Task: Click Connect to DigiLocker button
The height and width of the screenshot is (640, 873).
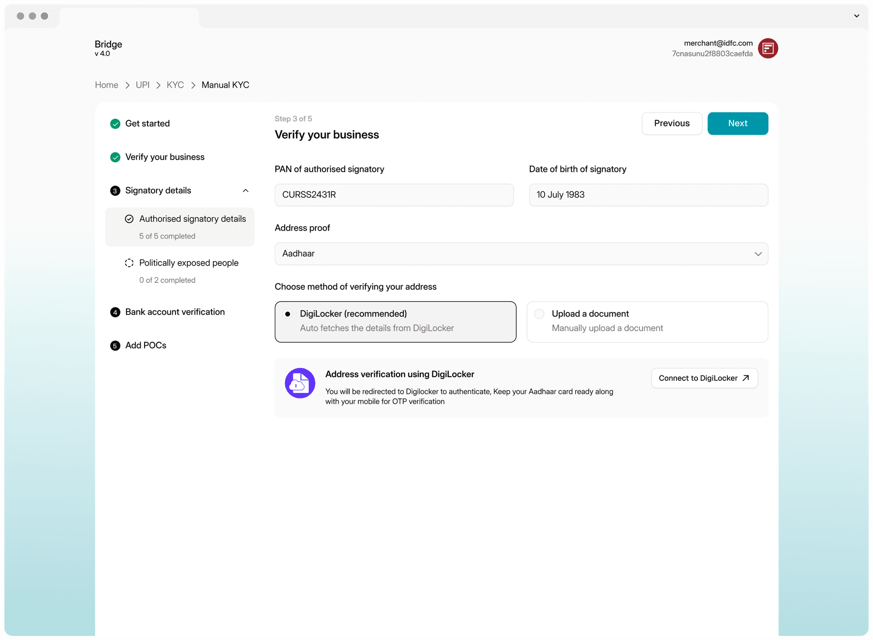Action: 704,378
